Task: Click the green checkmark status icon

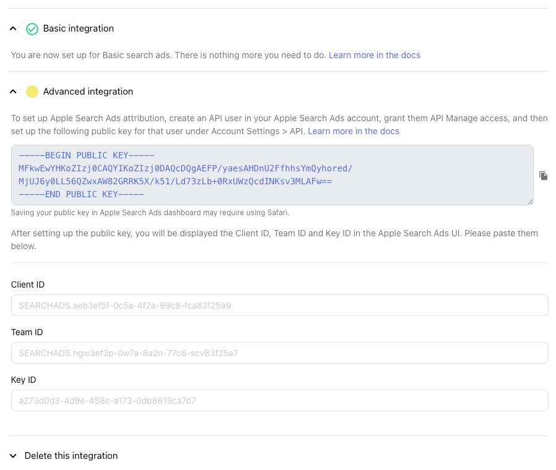Action: pyautogui.click(x=32, y=28)
